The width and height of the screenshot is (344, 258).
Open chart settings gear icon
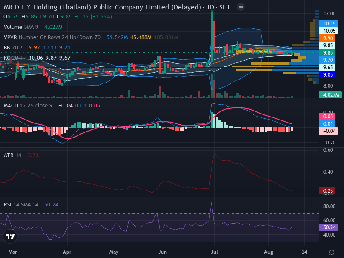[x=332, y=252]
